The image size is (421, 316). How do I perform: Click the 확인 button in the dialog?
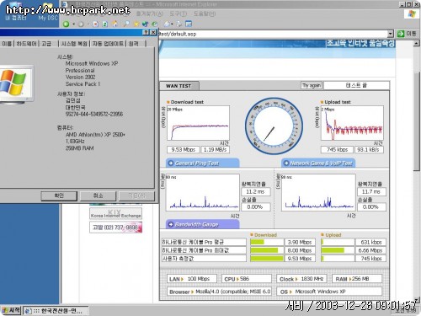tap(59, 195)
